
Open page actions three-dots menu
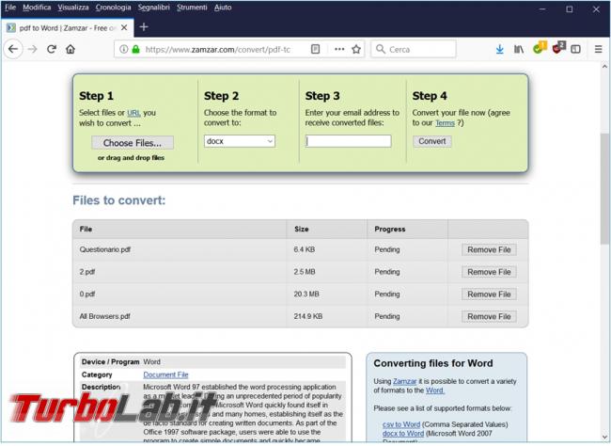pos(339,49)
